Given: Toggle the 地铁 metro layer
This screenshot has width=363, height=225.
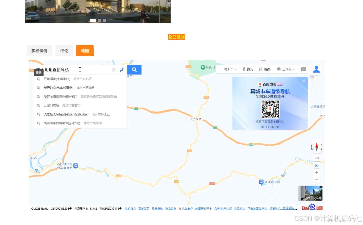Looking at the screenshot, I should pos(265,69).
